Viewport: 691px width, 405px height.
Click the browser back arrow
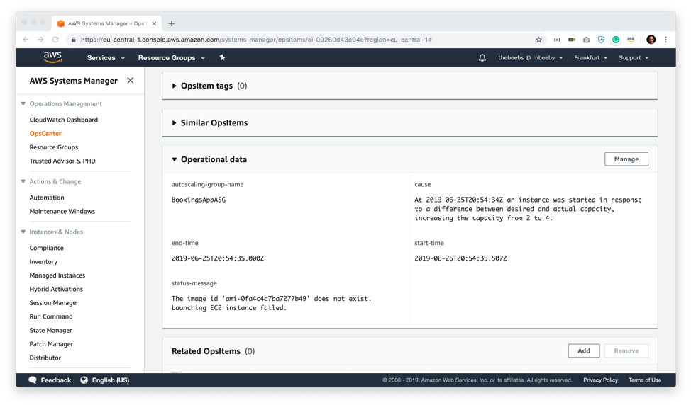point(26,40)
